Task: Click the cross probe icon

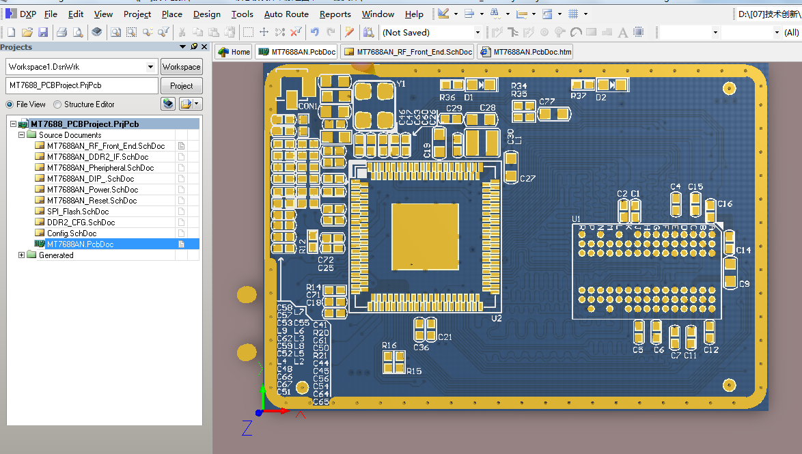Action: (x=349, y=32)
